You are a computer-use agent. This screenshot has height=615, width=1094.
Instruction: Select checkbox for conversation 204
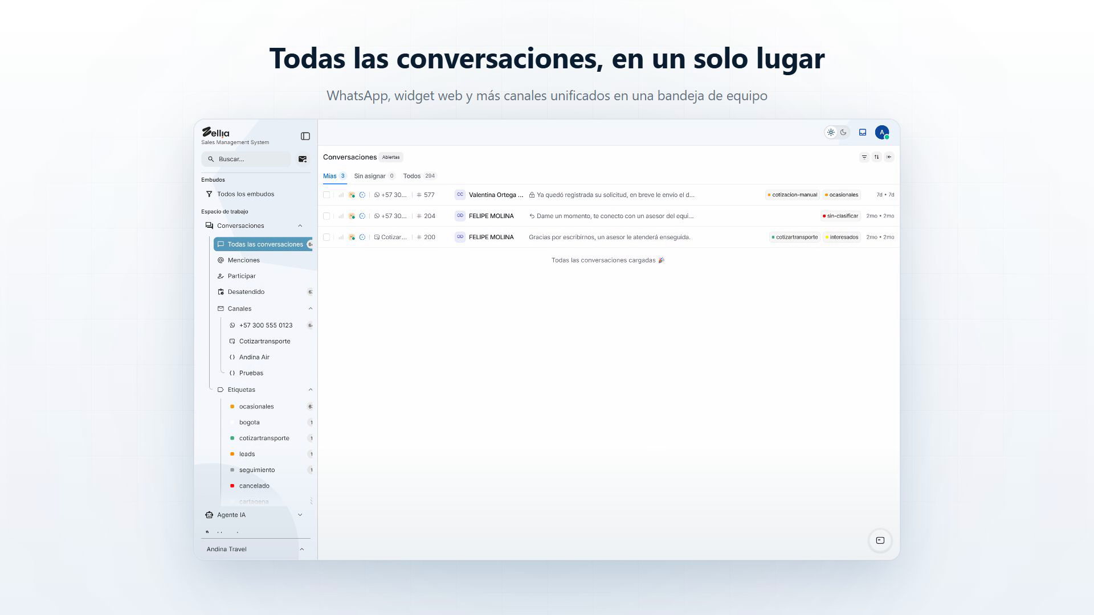coord(326,216)
